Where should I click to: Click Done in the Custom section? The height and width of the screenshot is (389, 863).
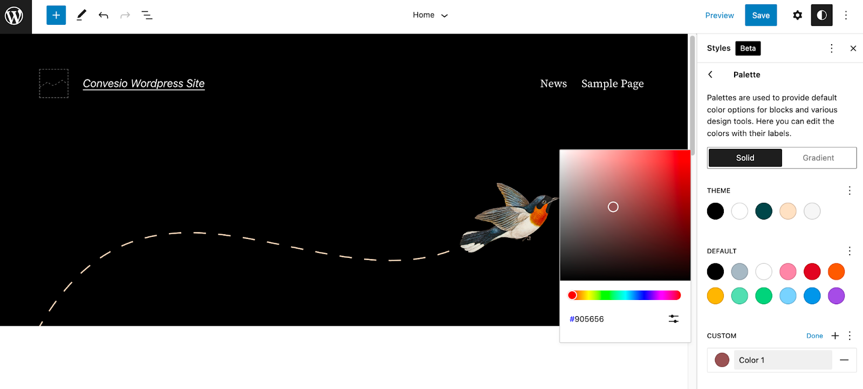[x=814, y=336]
